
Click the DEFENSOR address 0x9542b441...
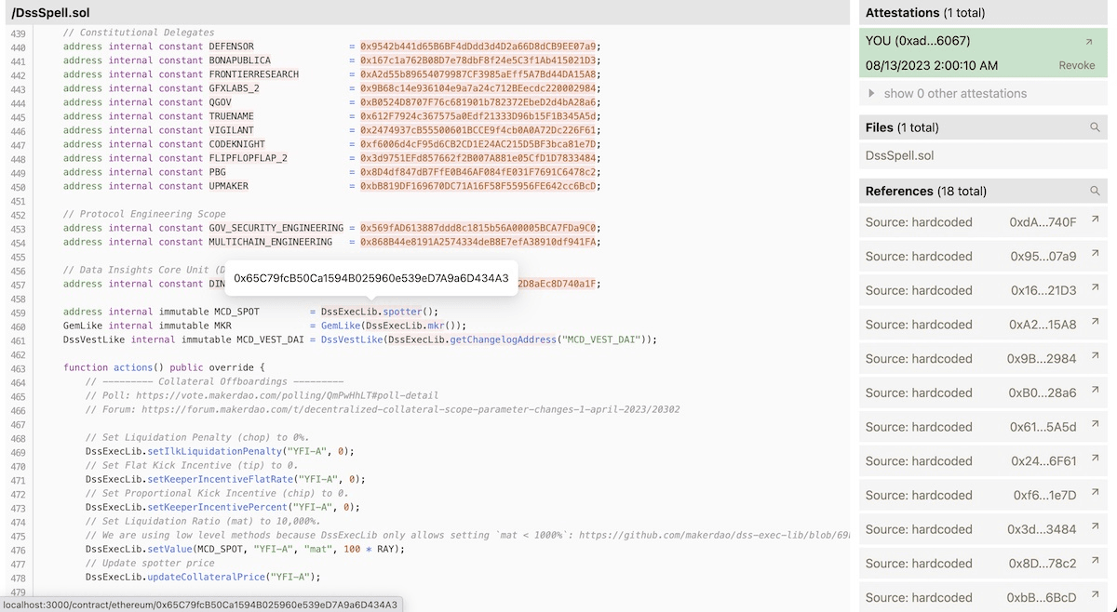[x=478, y=47]
